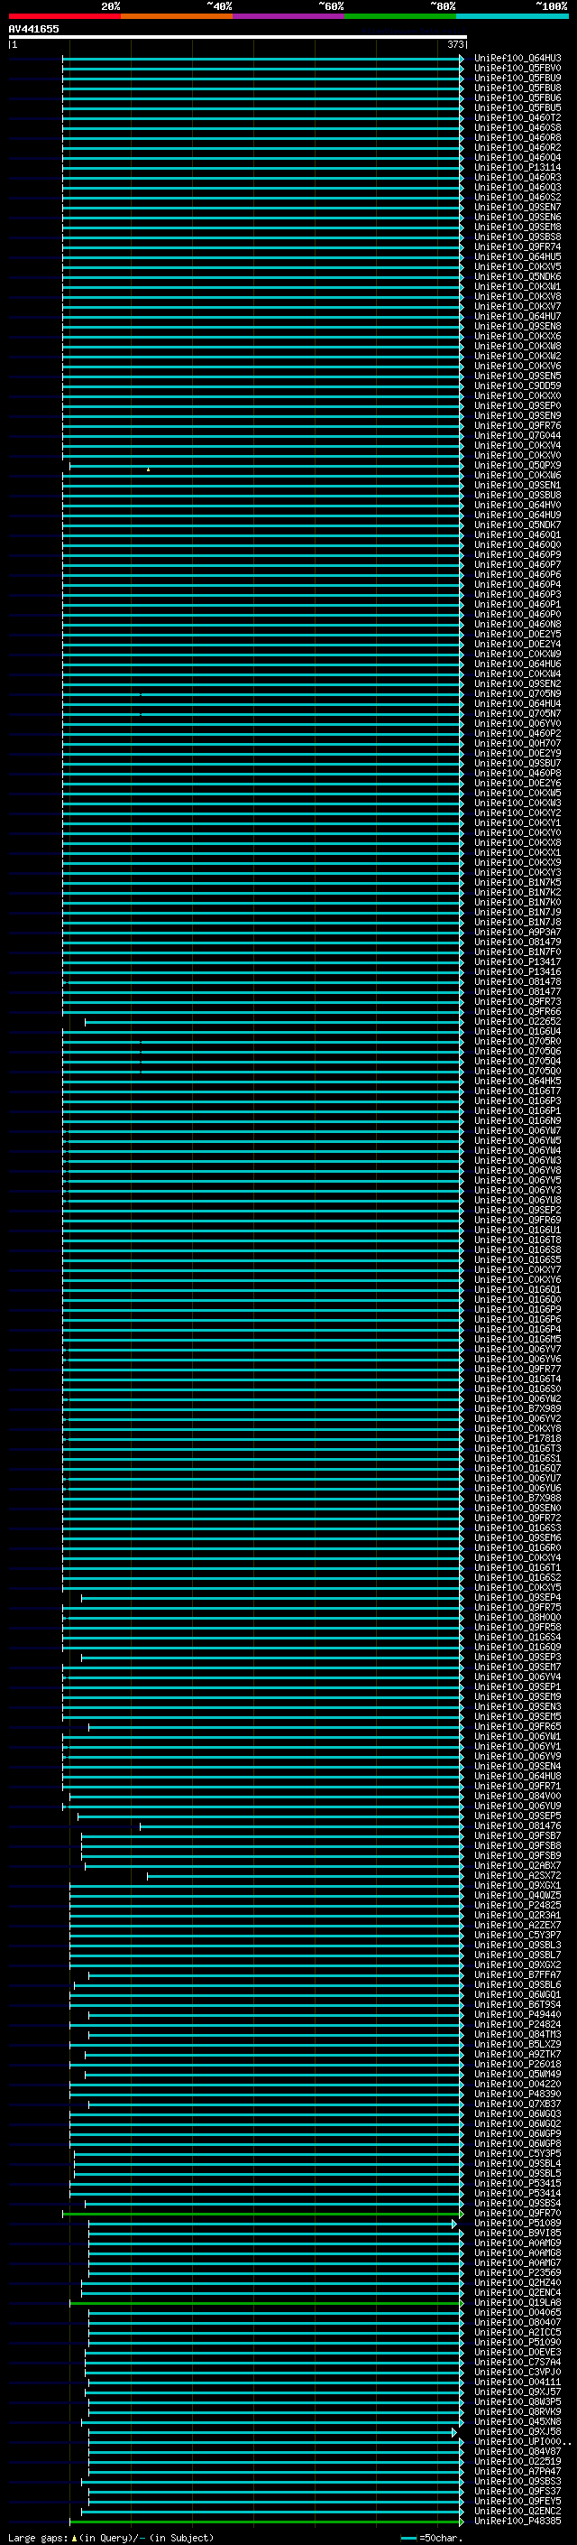The image size is (577, 2545).
Task: Open hit UniRef100_Q84V00
Action: coord(517,1797)
